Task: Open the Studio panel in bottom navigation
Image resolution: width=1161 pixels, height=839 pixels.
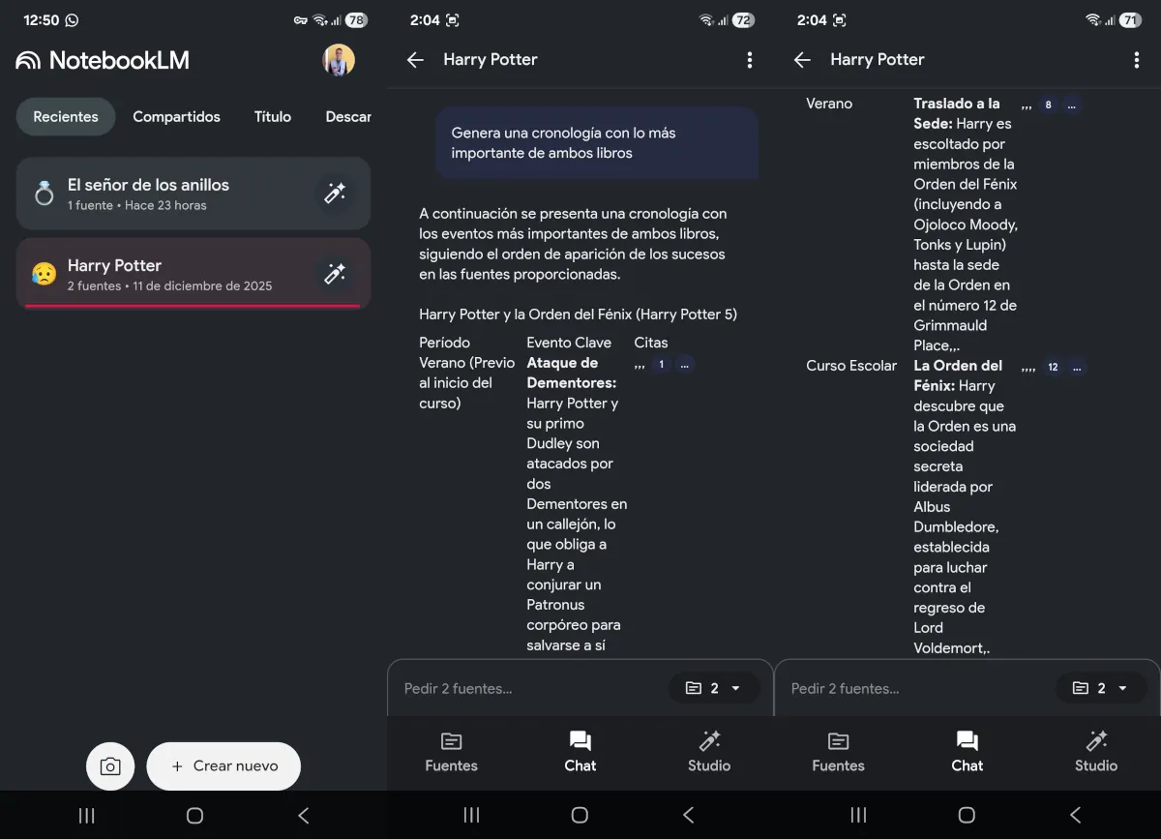Action: 708,753
